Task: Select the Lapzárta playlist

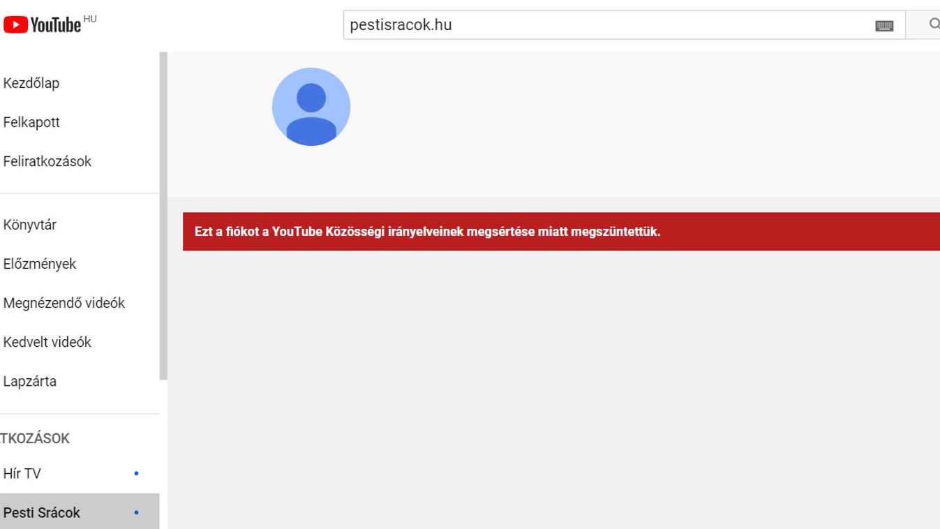Action: point(30,381)
